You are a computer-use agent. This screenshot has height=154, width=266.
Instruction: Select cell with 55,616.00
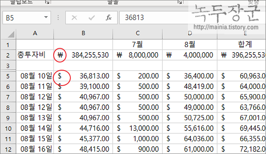(190, 128)
